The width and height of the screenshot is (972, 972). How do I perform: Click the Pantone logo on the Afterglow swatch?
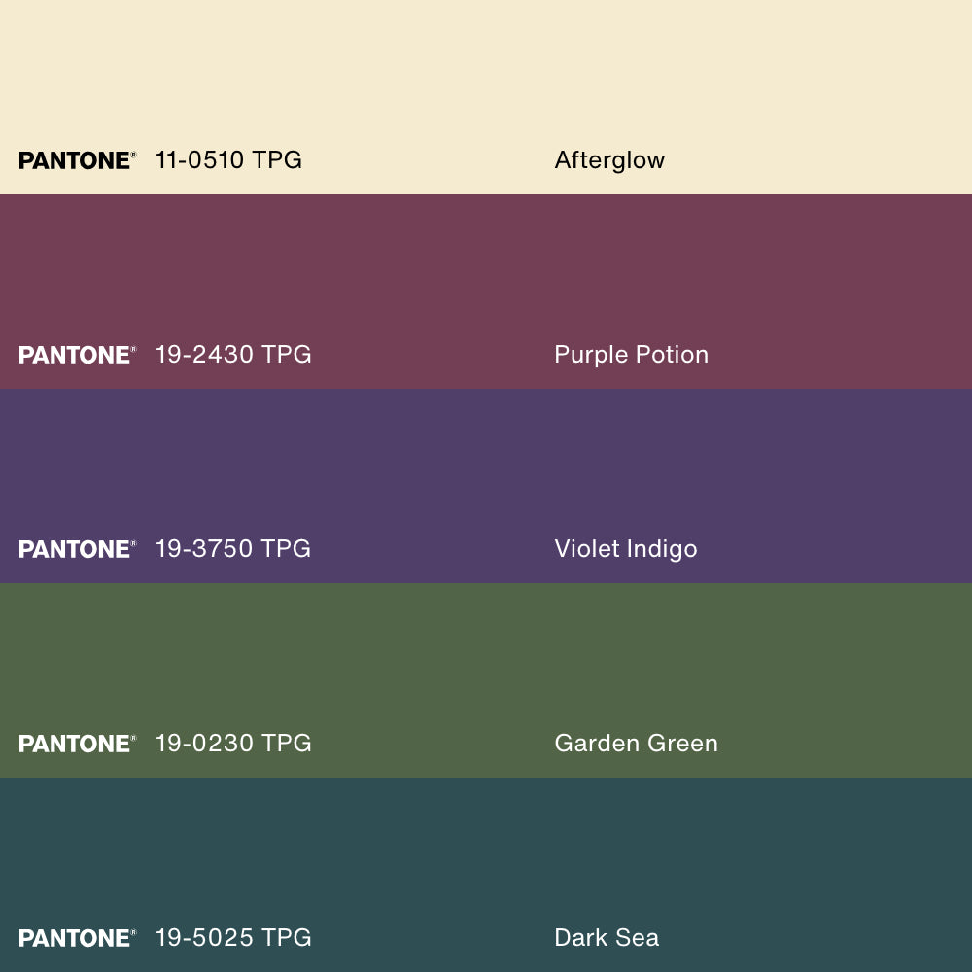(x=77, y=160)
